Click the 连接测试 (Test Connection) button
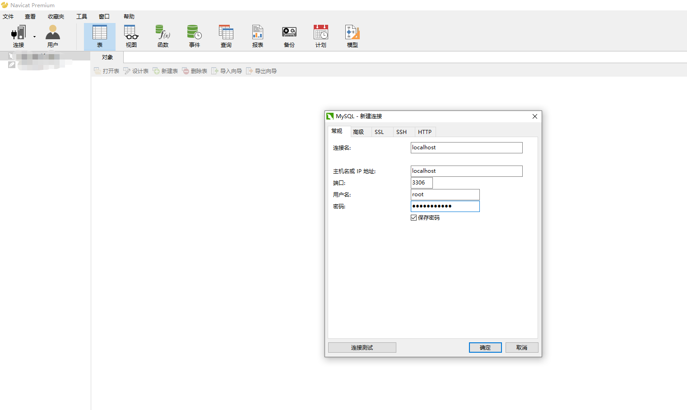Screen dimensions: 687x410 [362, 347]
